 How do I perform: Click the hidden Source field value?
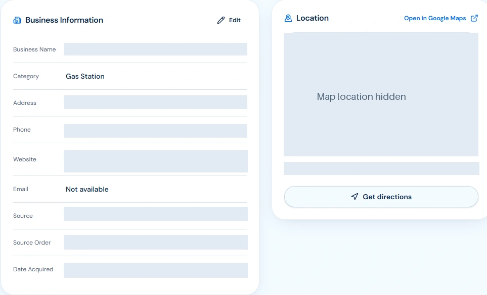pyautogui.click(x=156, y=214)
